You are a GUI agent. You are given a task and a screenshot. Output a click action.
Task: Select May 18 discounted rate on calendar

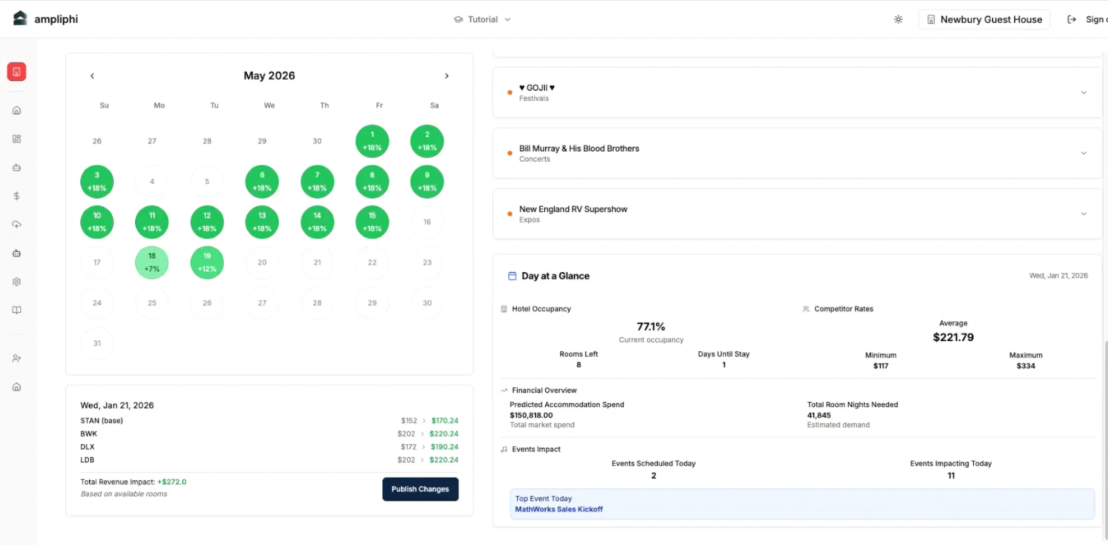(x=151, y=262)
